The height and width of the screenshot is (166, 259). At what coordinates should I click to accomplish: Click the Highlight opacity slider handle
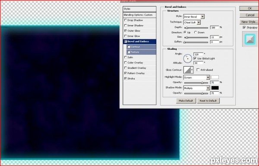202,83
